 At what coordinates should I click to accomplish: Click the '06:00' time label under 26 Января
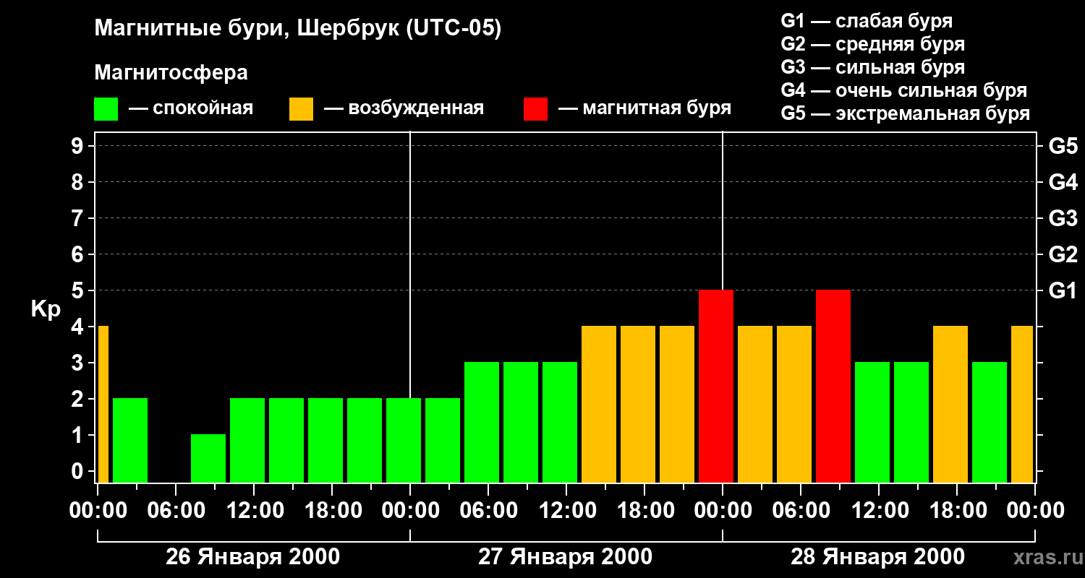[x=176, y=511]
